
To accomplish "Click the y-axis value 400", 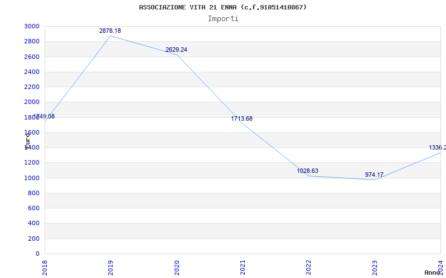I will point(33,224).
